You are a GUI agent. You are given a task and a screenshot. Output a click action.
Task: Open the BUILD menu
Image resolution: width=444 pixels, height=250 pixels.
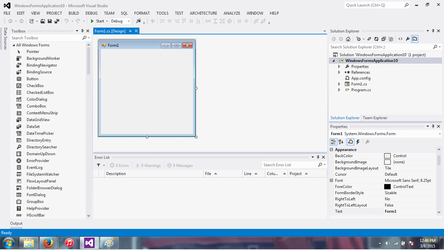[x=74, y=13]
